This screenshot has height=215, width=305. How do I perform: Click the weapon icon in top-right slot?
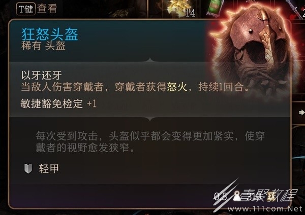click(x=295, y=9)
